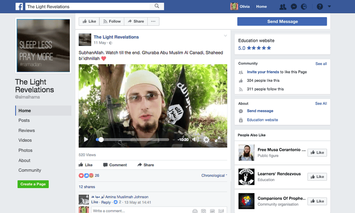Click emoji icon in comment box
The image size is (355, 213).
coord(195,211)
